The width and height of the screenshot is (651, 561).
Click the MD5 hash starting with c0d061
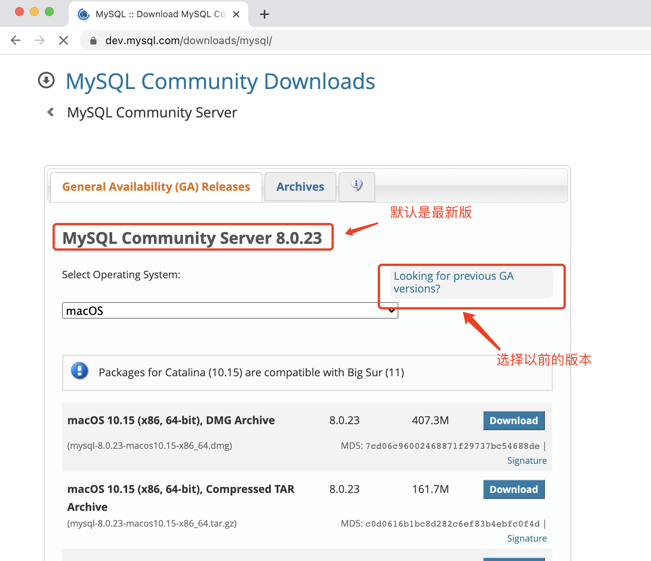click(453, 524)
